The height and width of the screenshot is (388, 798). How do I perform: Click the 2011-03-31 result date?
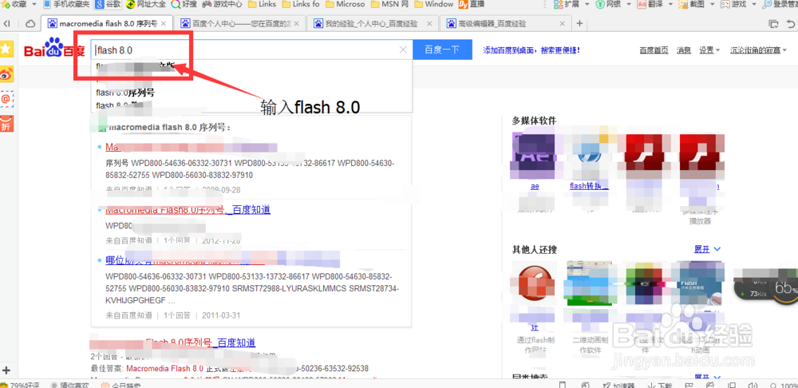220,315
